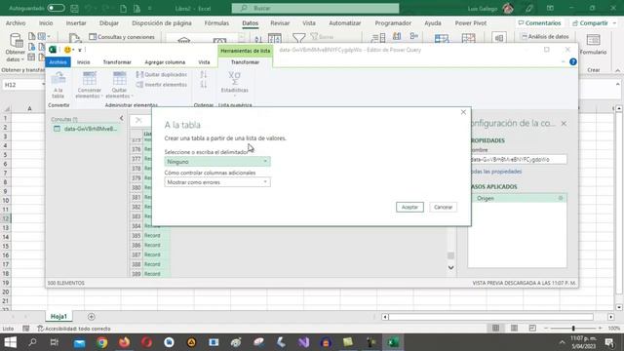The height and width of the screenshot is (351, 624).
Task: Click the smiley feedback icon
Action: [x=67, y=50]
